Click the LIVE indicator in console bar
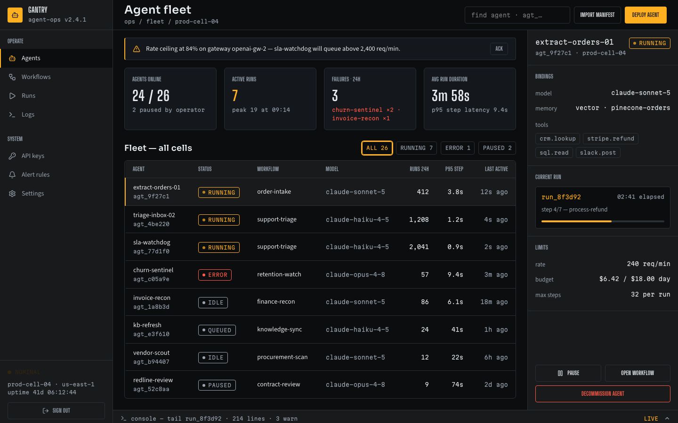The image size is (678, 423). (x=651, y=419)
